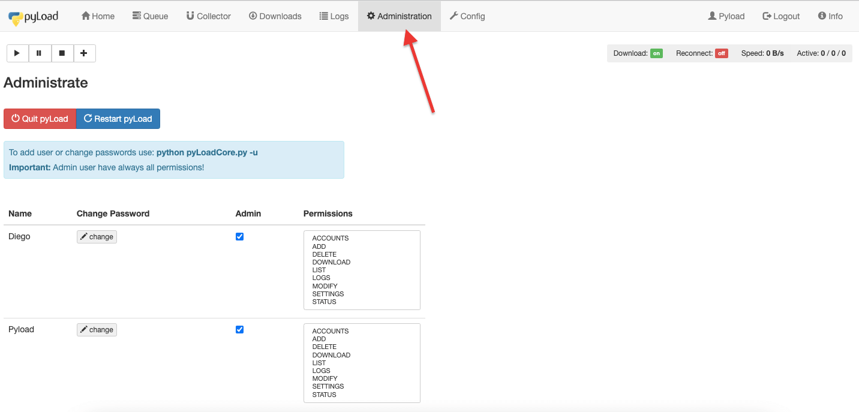Go to the Queue page
This screenshot has height=412, width=859.
pyautogui.click(x=150, y=16)
